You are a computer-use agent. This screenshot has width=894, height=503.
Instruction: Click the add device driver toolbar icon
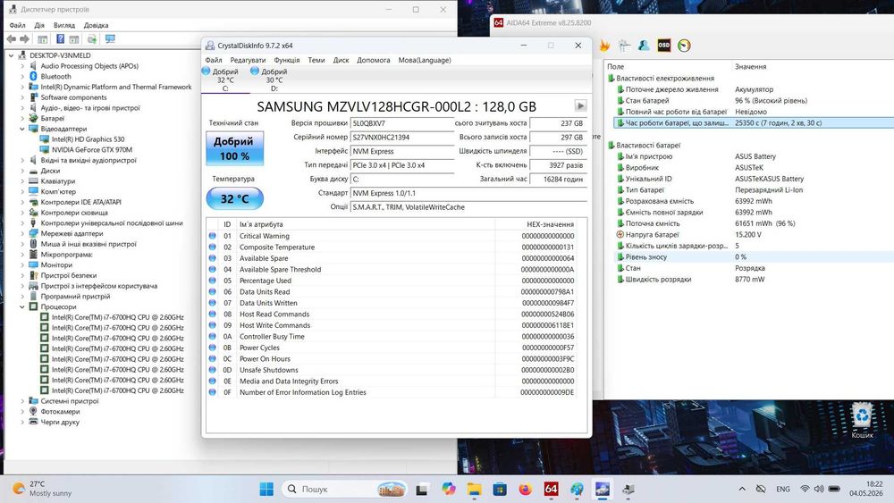coord(92,39)
